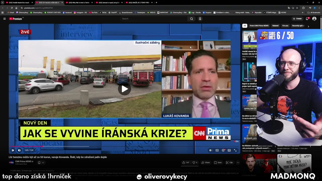Open the StreamElements bookmark
The height and width of the screenshot is (181, 322).
point(126,12)
